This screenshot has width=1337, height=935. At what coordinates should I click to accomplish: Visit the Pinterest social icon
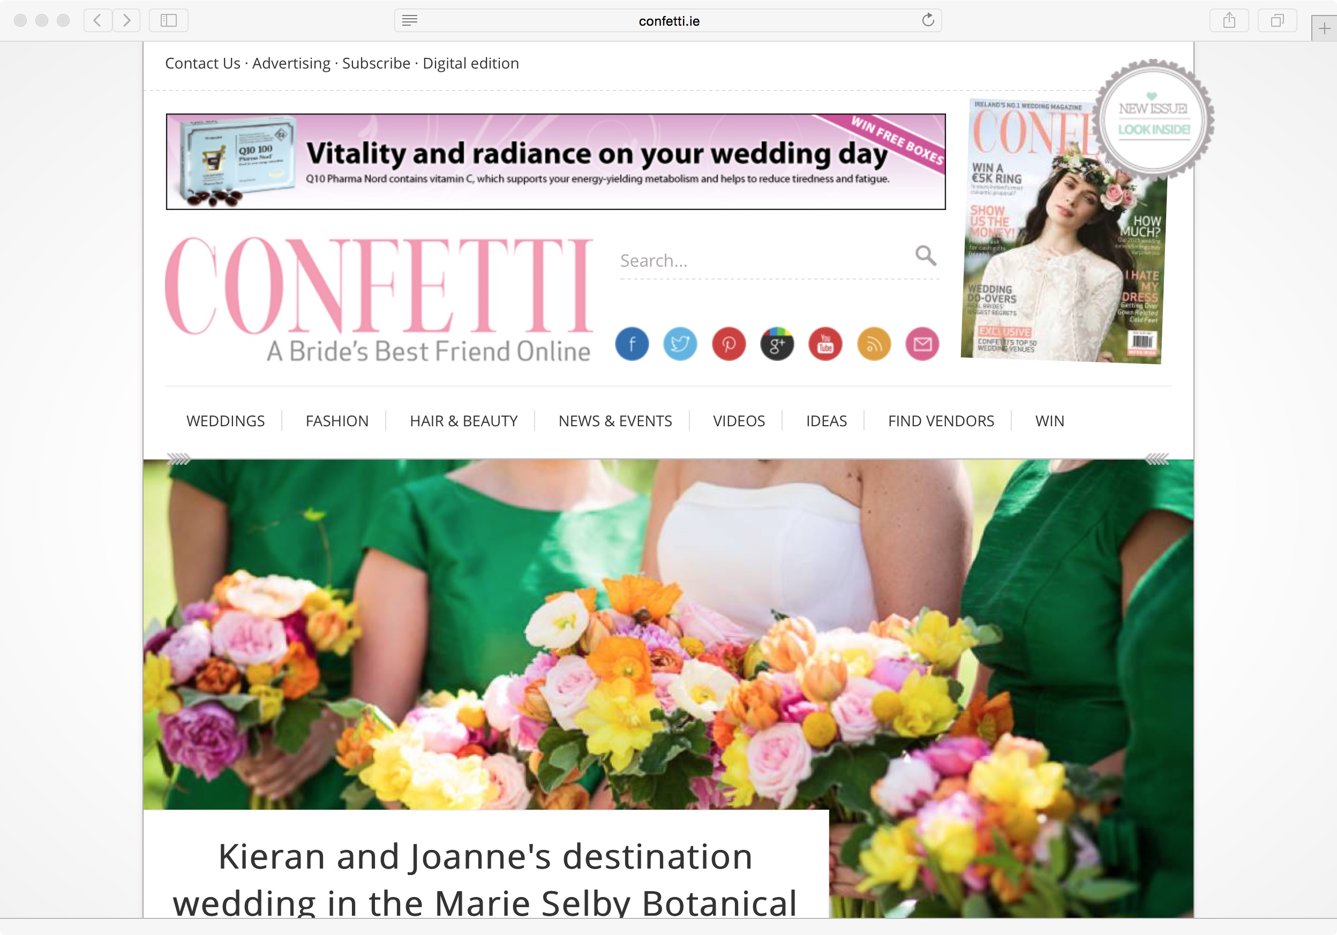[x=728, y=344]
